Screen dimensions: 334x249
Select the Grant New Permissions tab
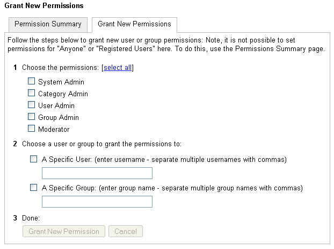[x=134, y=24]
